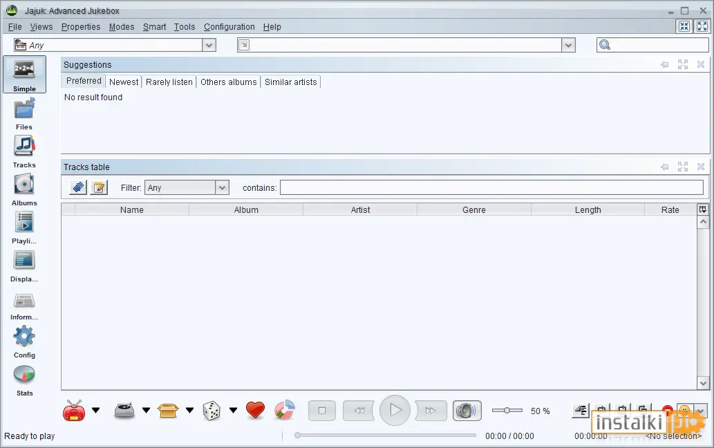Click the dice shuffle play icon
The width and height of the screenshot is (714, 448).
click(x=212, y=411)
